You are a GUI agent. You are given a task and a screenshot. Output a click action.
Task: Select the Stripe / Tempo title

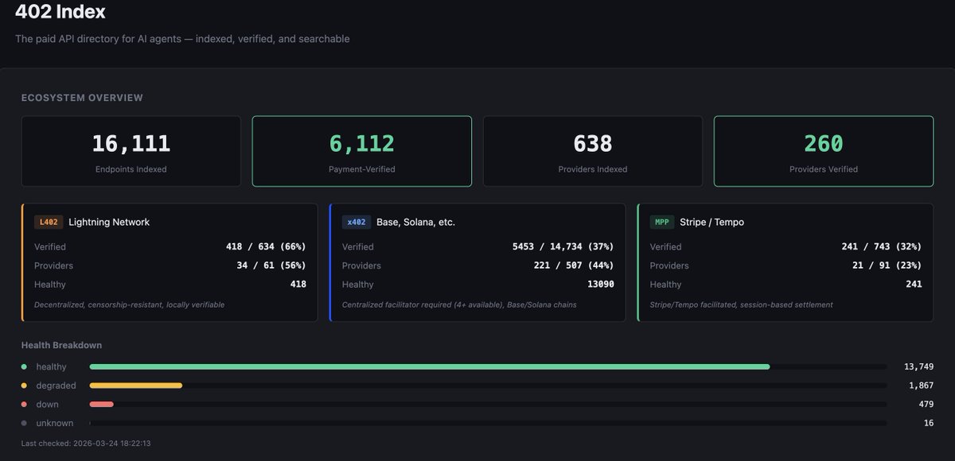click(x=712, y=223)
